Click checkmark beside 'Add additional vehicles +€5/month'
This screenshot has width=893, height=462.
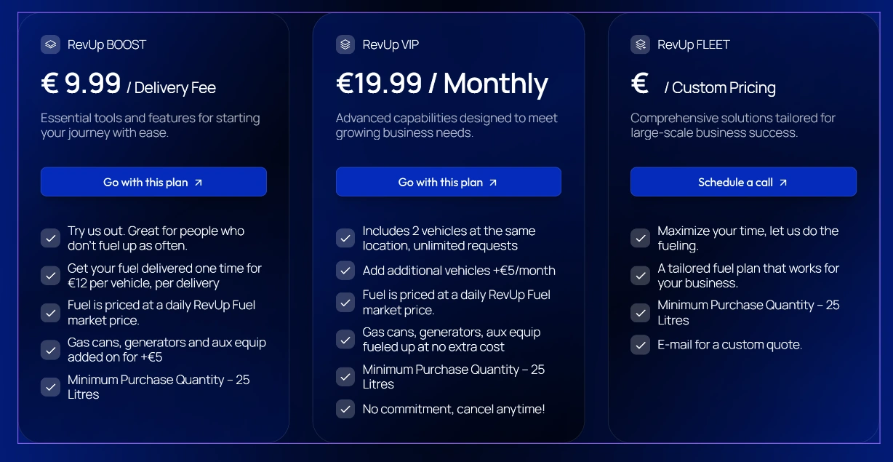[x=345, y=271]
